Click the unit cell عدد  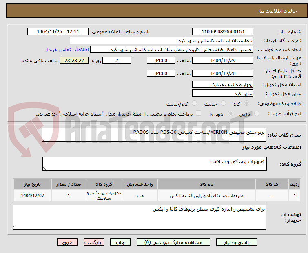140,196
